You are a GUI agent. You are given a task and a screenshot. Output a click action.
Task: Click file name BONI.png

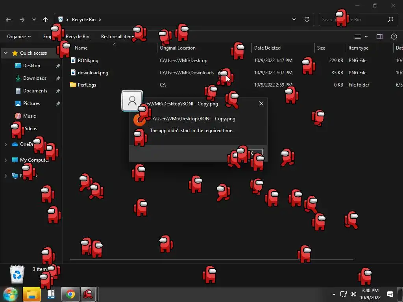point(88,60)
